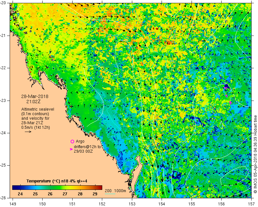258x207 pixels.
Task: Click the colour bar label "27"
Action: tap(65, 194)
